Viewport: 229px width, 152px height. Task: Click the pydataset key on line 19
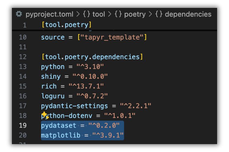pyautogui.click(x=59, y=125)
